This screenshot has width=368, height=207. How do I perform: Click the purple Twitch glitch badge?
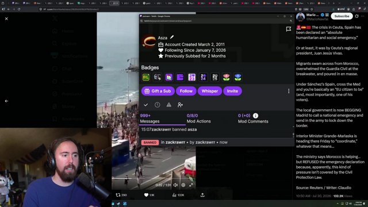pyautogui.click(x=180, y=77)
